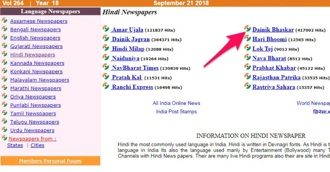The height and width of the screenshot is (172, 330).
Task: Click the bullet icon beside Malayalam Newspapers
Action: [4, 79]
